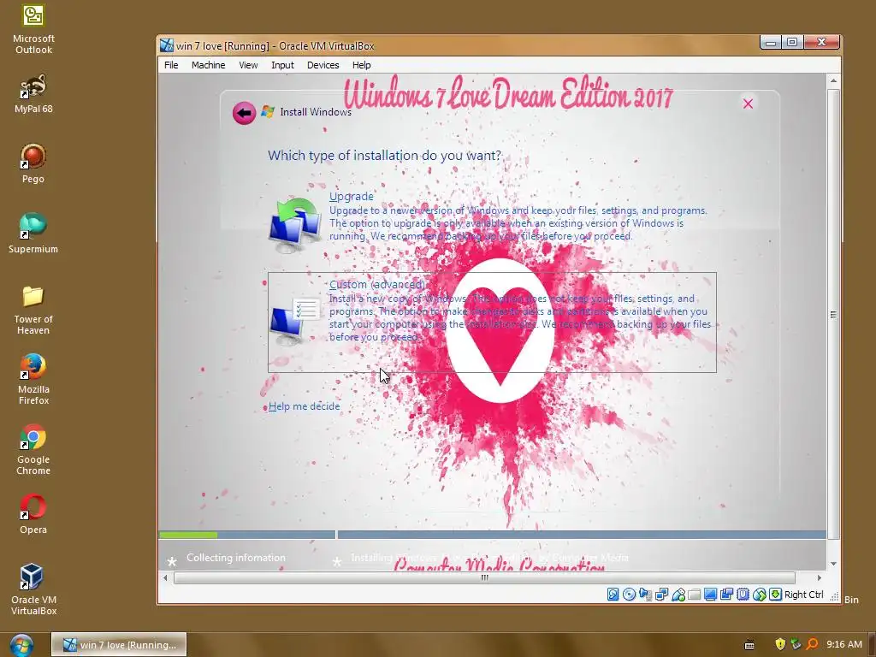The height and width of the screenshot is (657, 876).
Task: Click the blue display monitor icon in status bar
Action: [x=711, y=595]
